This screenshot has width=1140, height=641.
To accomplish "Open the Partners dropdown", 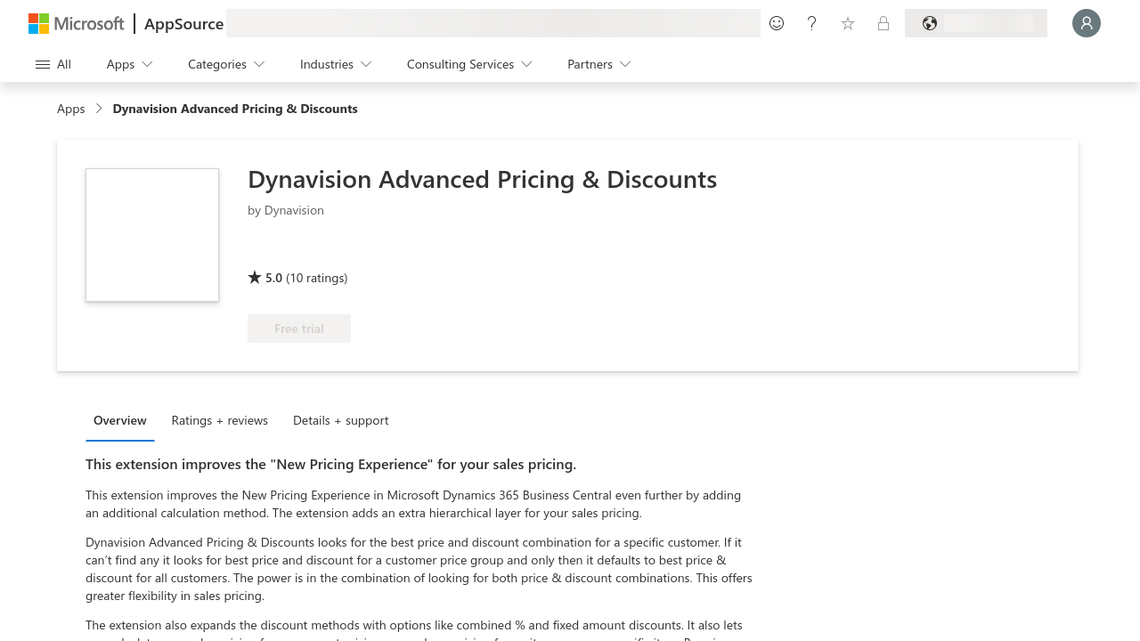I will (599, 64).
